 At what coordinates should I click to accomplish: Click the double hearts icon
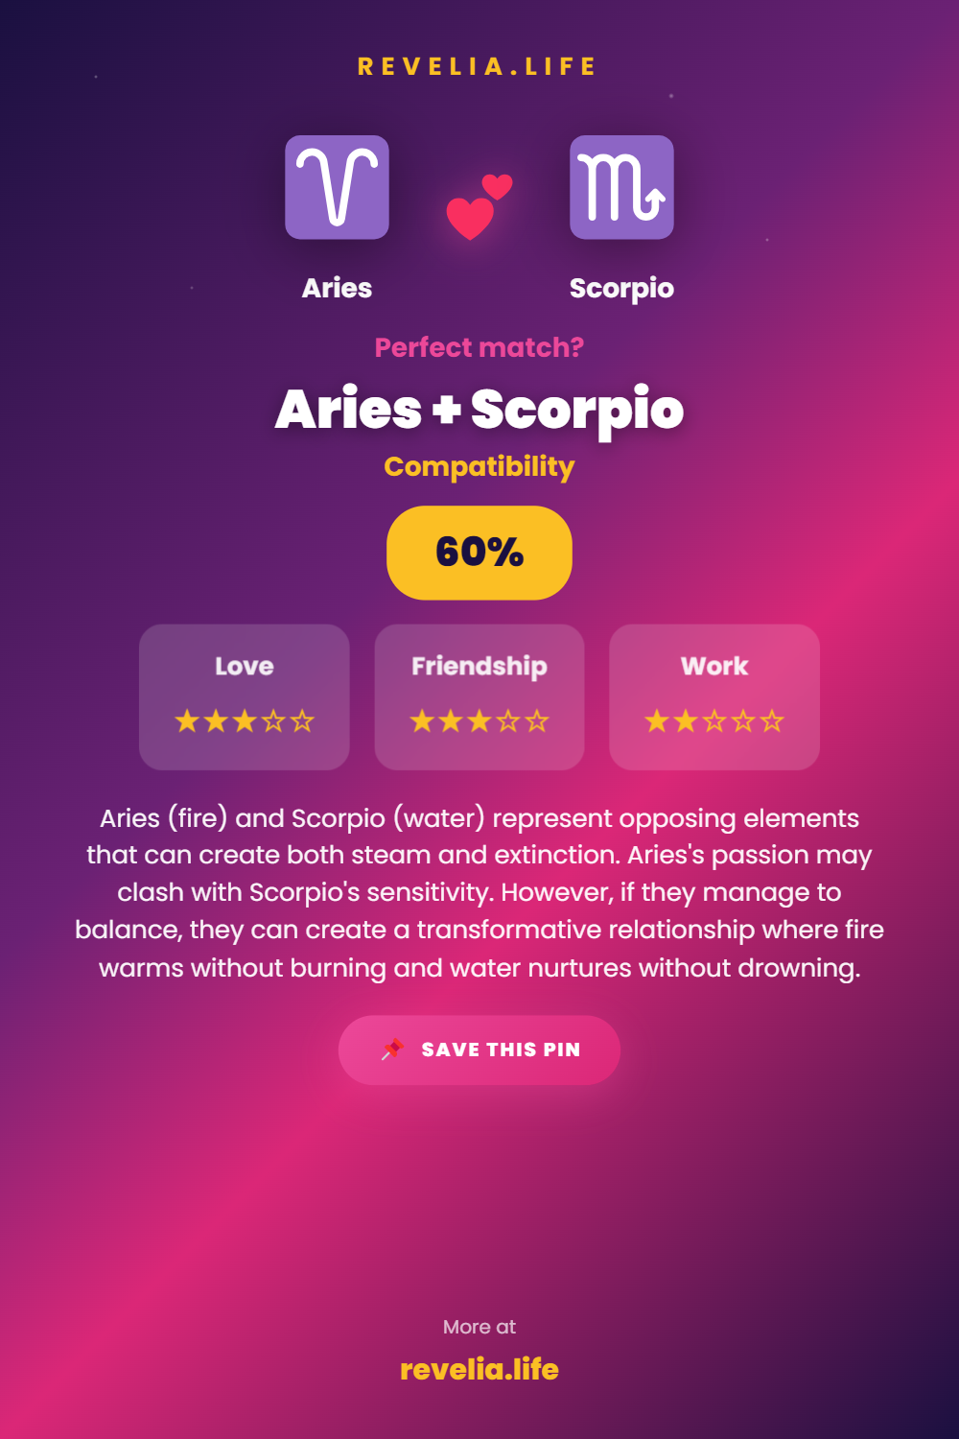click(x=479, y=206)
